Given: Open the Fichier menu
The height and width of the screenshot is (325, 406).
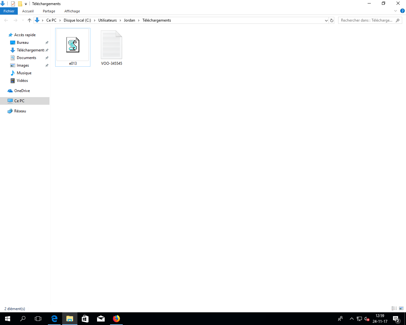Looking at the screenshot, I should tap(9, 11).
